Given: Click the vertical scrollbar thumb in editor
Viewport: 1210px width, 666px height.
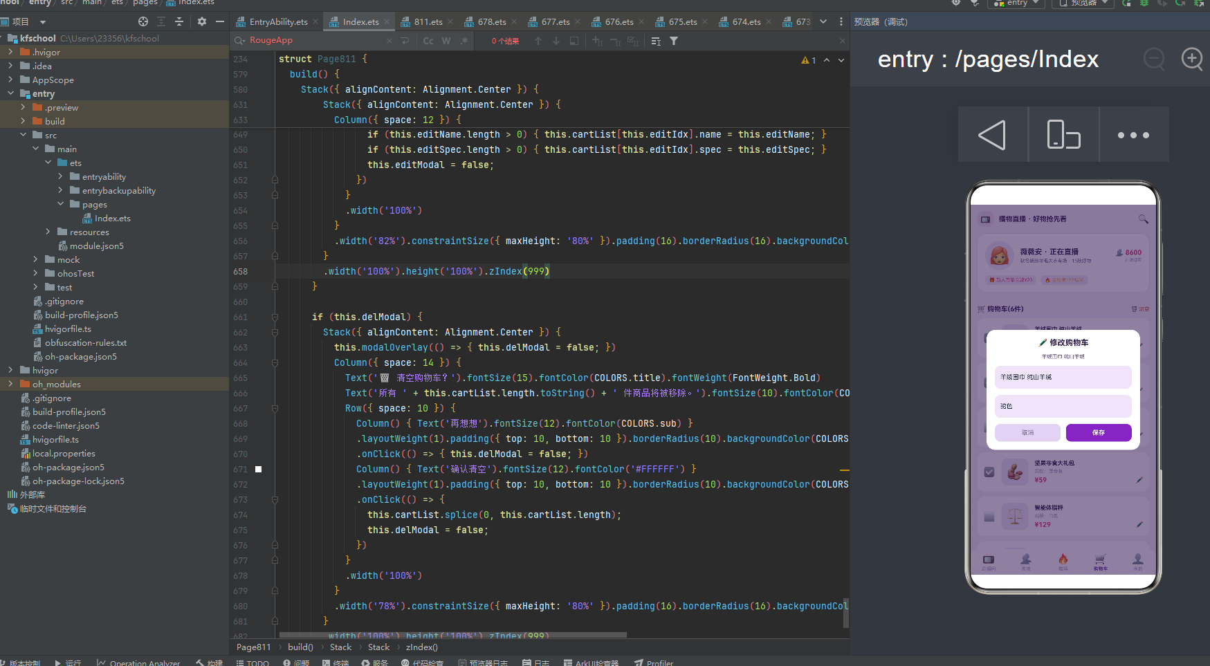Looking at the screenshot, I should click(846, 612).
